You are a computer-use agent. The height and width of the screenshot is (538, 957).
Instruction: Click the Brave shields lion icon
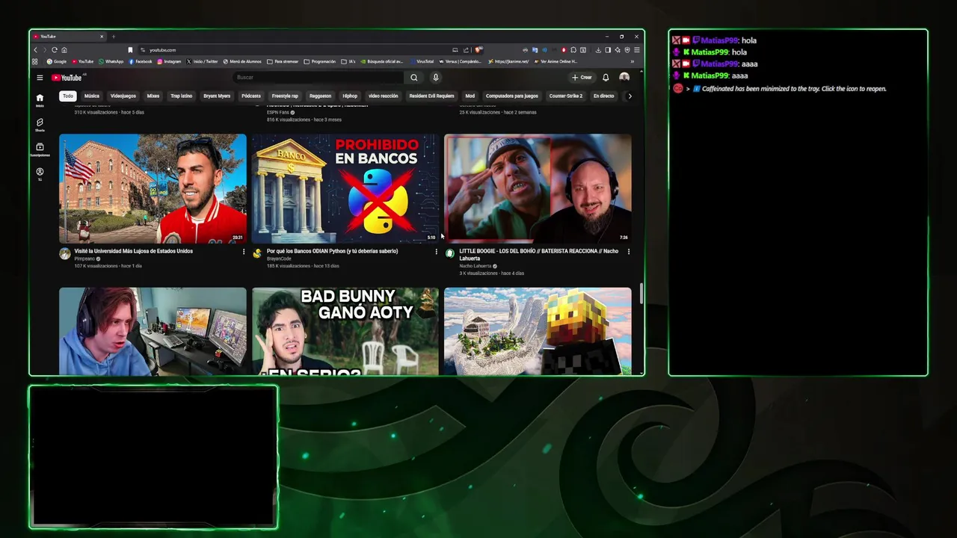click(x=478, y=50)
